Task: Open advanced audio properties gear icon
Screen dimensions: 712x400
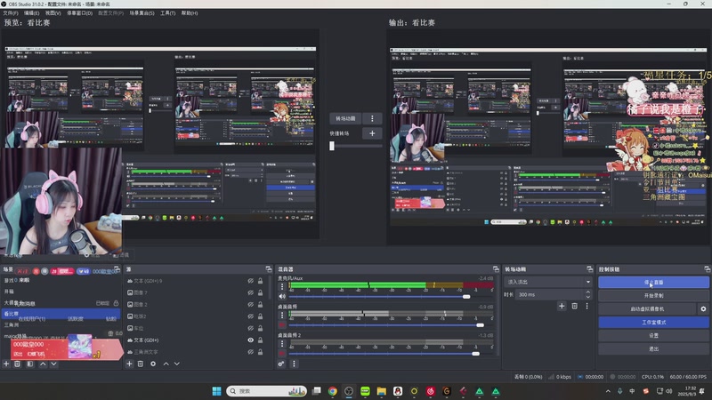Action: click(281, 364)
